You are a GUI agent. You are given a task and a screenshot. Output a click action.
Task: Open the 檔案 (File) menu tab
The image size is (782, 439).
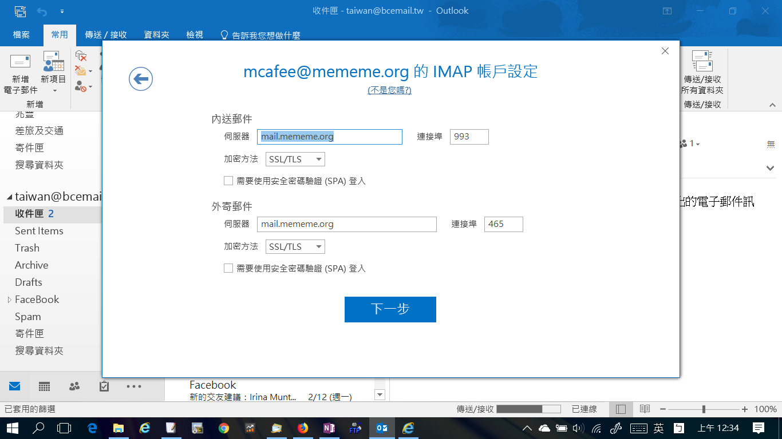(x=21, y=35)
